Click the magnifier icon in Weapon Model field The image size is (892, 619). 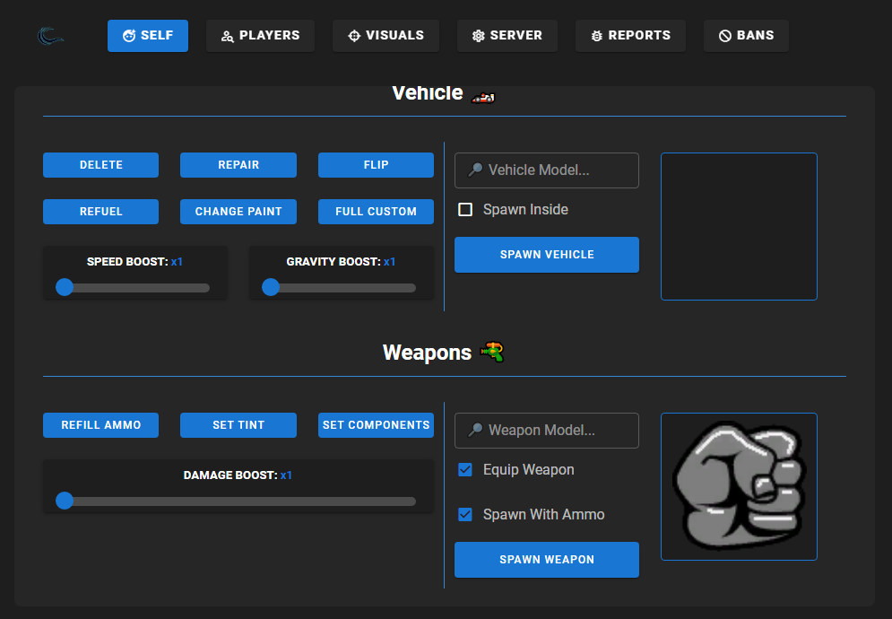[x=474, y=430]
